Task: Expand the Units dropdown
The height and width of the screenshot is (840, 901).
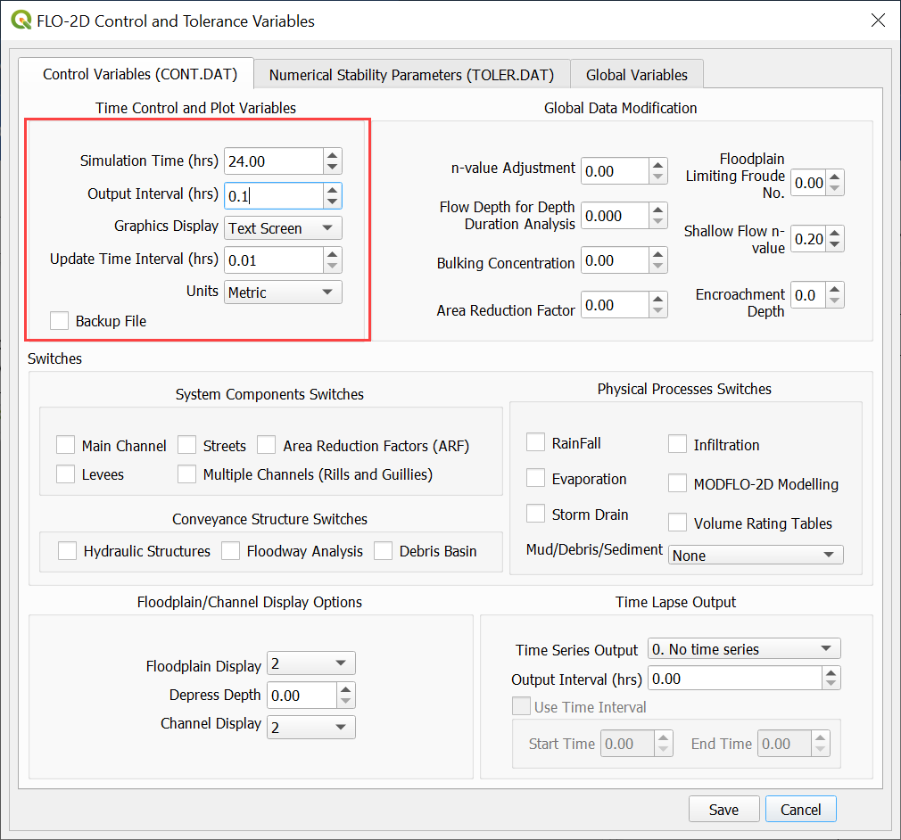Action: 283,292
